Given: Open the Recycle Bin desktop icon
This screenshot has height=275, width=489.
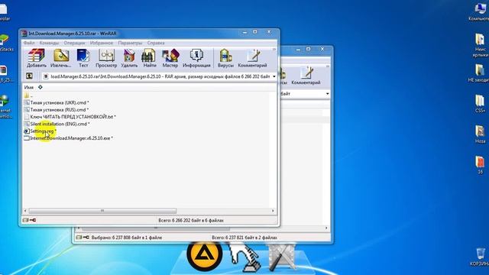Looking at the screenshot, I should click(x=481, y=257).
